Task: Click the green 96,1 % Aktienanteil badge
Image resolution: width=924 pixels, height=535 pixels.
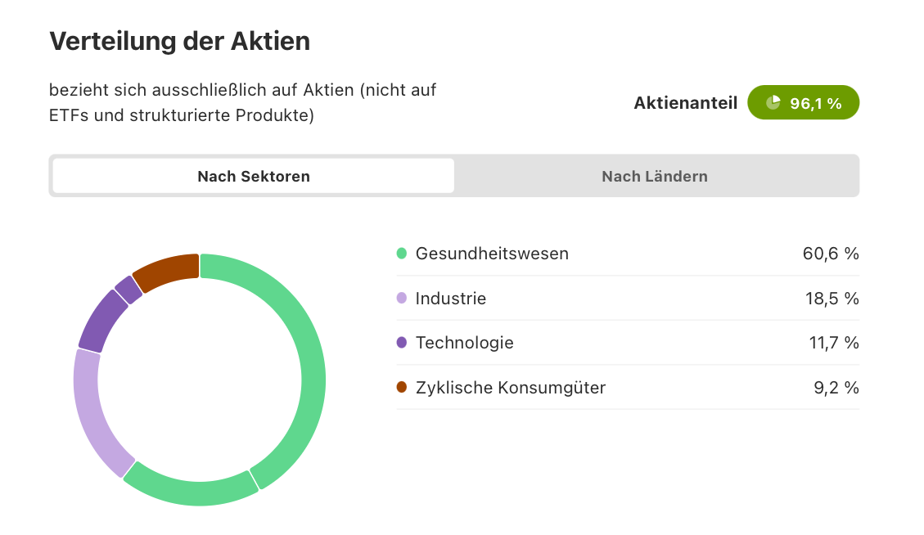Action: [803, 102]
